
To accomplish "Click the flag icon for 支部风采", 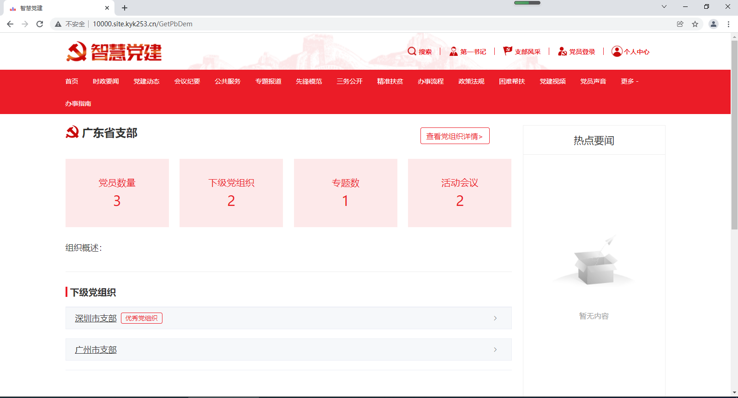I will point(508,51).
